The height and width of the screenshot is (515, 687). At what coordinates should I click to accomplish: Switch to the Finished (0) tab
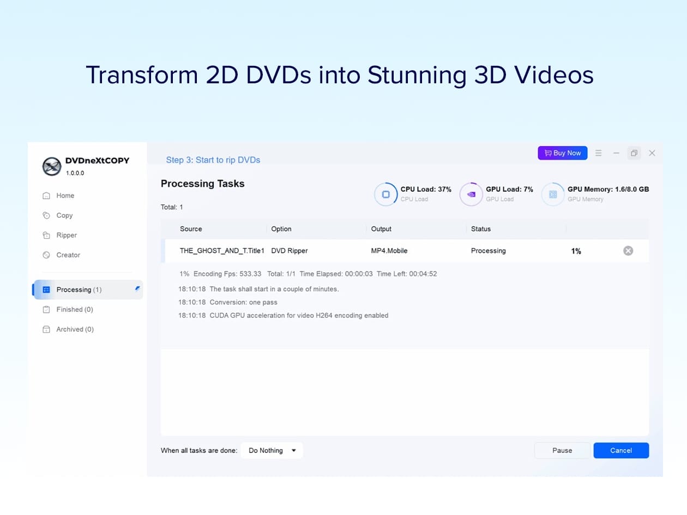pos(74,309)
